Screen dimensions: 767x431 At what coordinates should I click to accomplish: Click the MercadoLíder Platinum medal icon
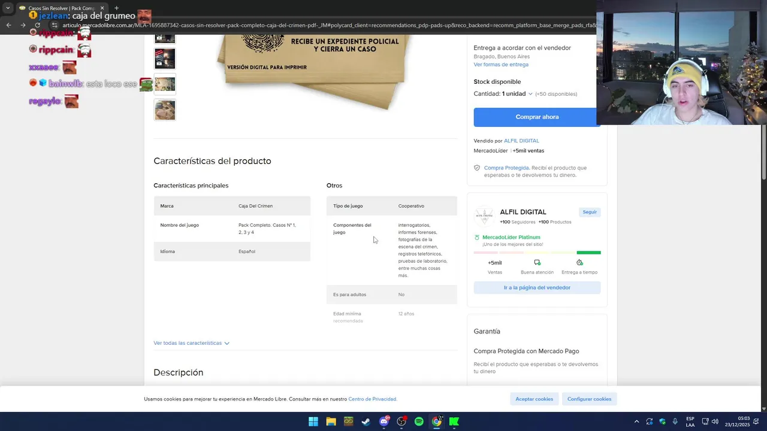(477, 238)
